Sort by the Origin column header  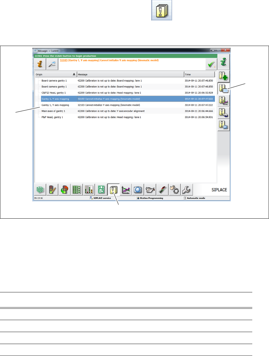(x=56, y=74)
